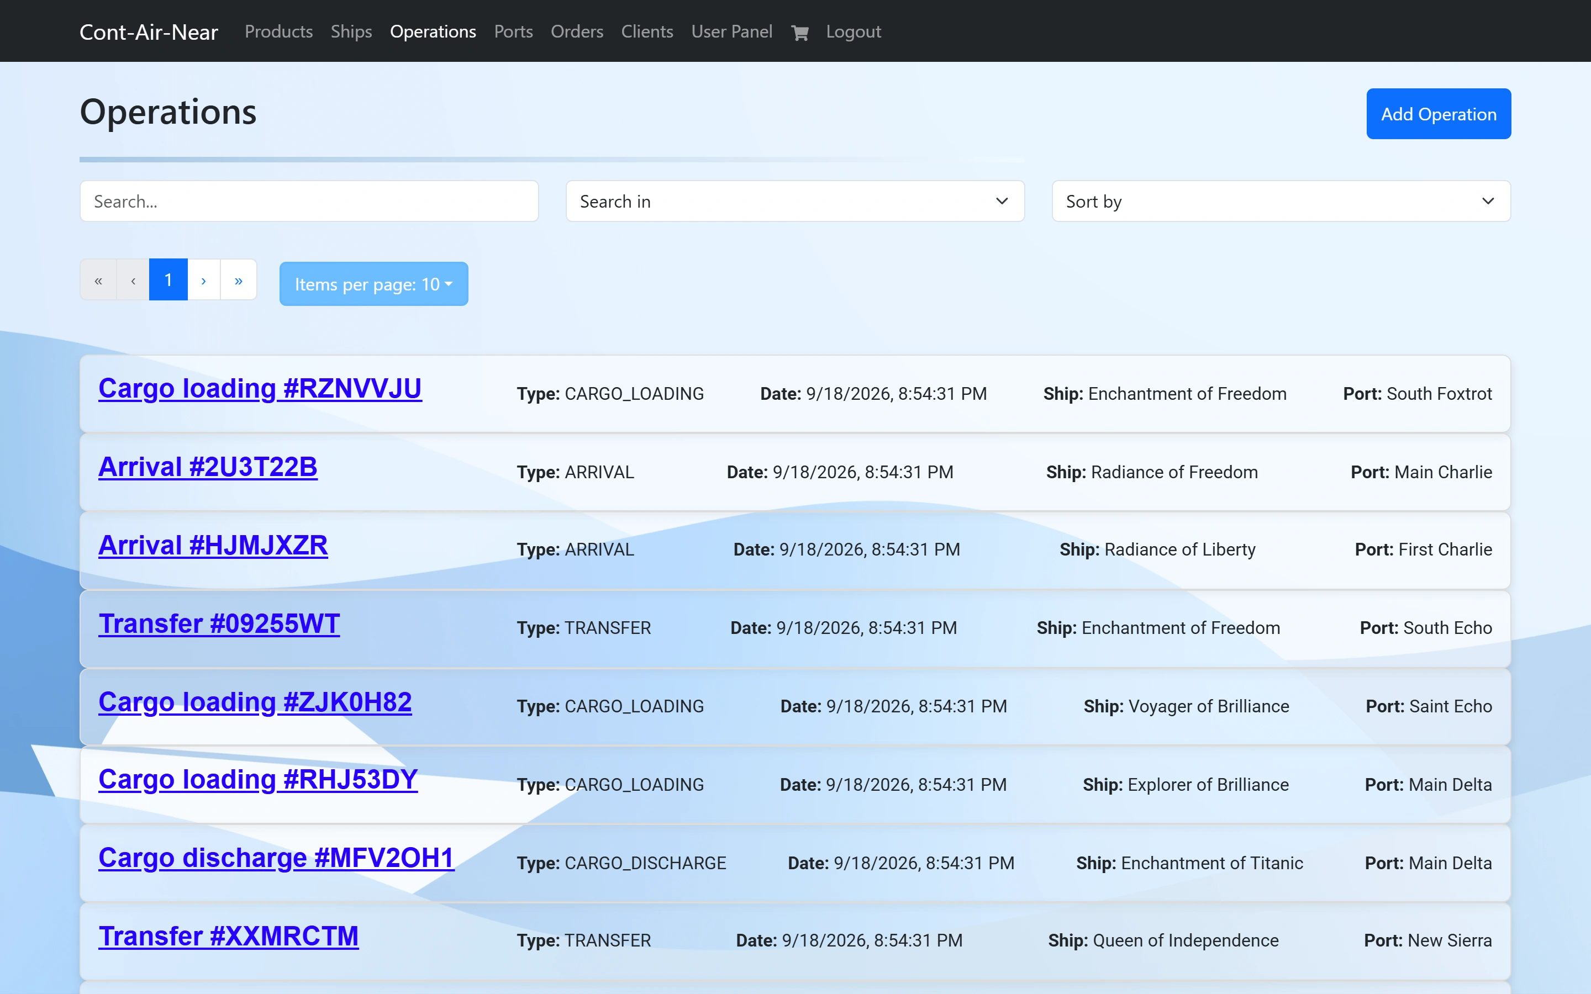This screenshot has width=1591, height=994.
Task: Click Port: South Foxtrot text
Action: pyautogui.click(x=1418, y=394)
